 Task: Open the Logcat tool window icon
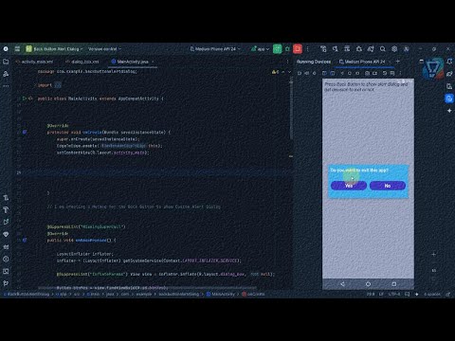point(6,246)
